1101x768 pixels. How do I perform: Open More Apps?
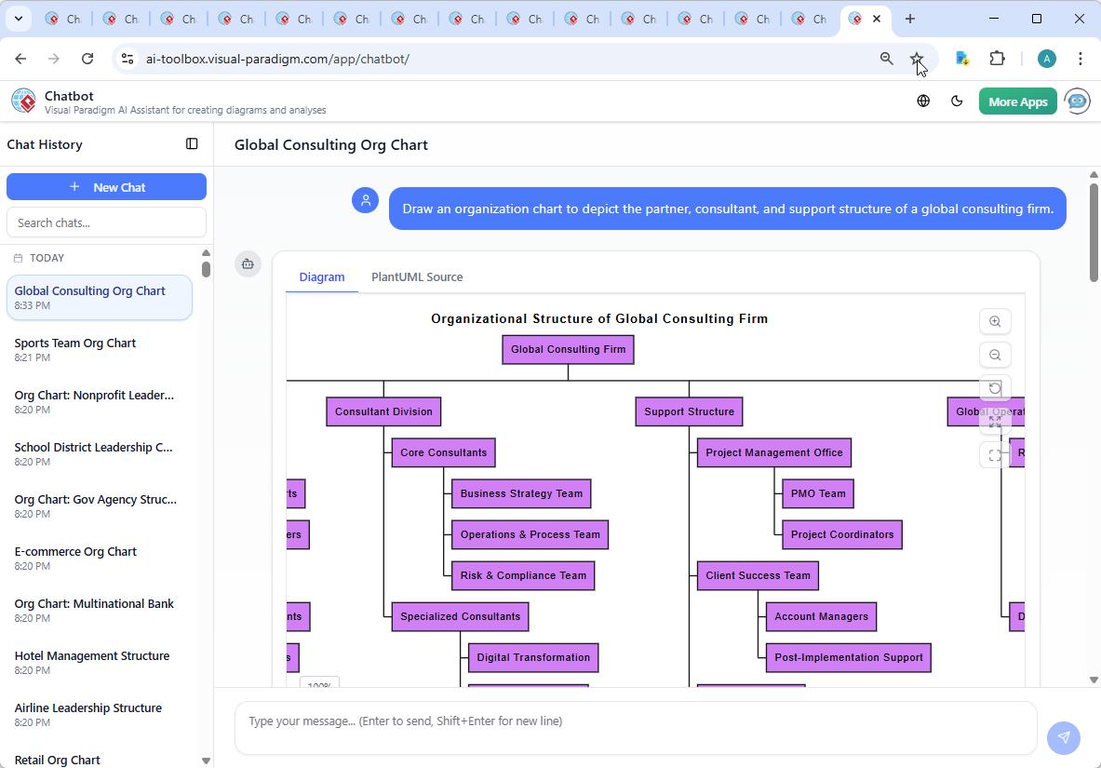(x=1017, y=101)
